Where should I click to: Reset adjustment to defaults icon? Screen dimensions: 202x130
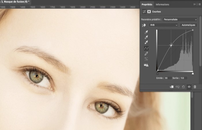point(183,87)
